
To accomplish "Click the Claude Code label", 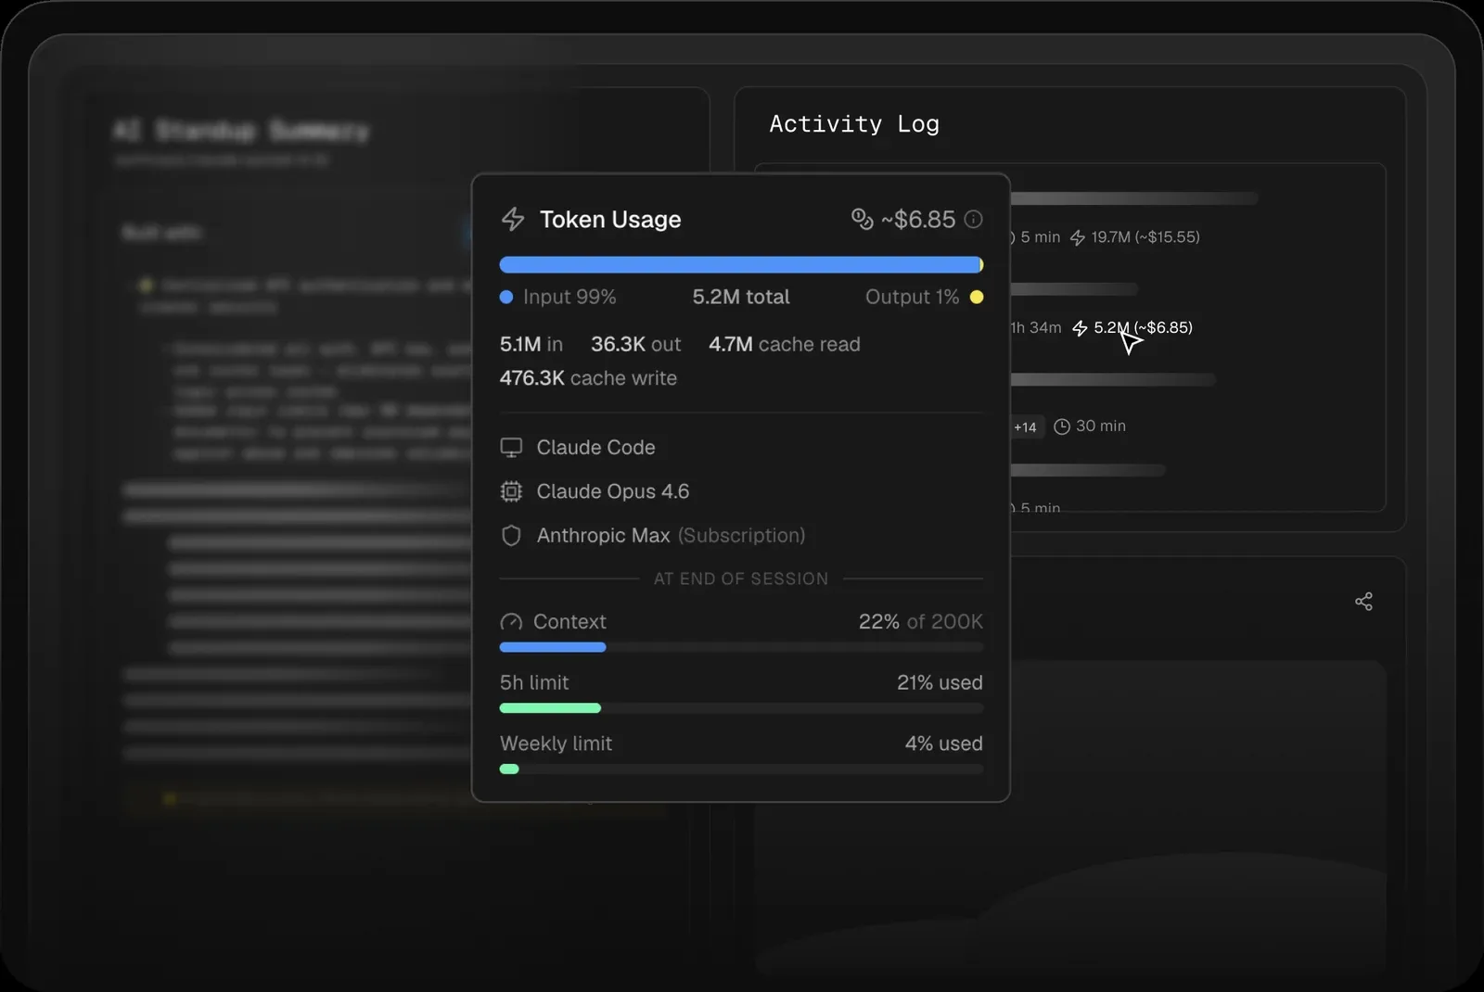I will [x=595, y=448].
